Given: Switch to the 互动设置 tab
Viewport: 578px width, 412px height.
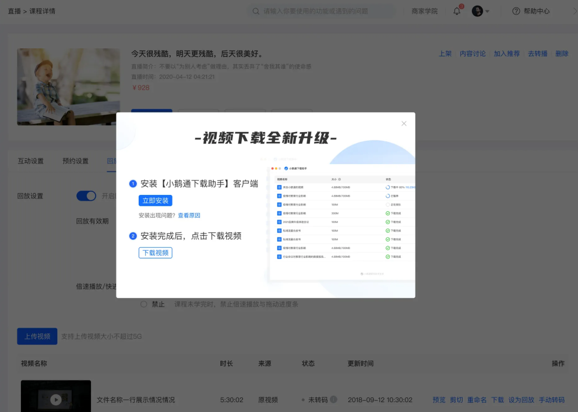Looking at the screenshot, I should pos(30,161).
